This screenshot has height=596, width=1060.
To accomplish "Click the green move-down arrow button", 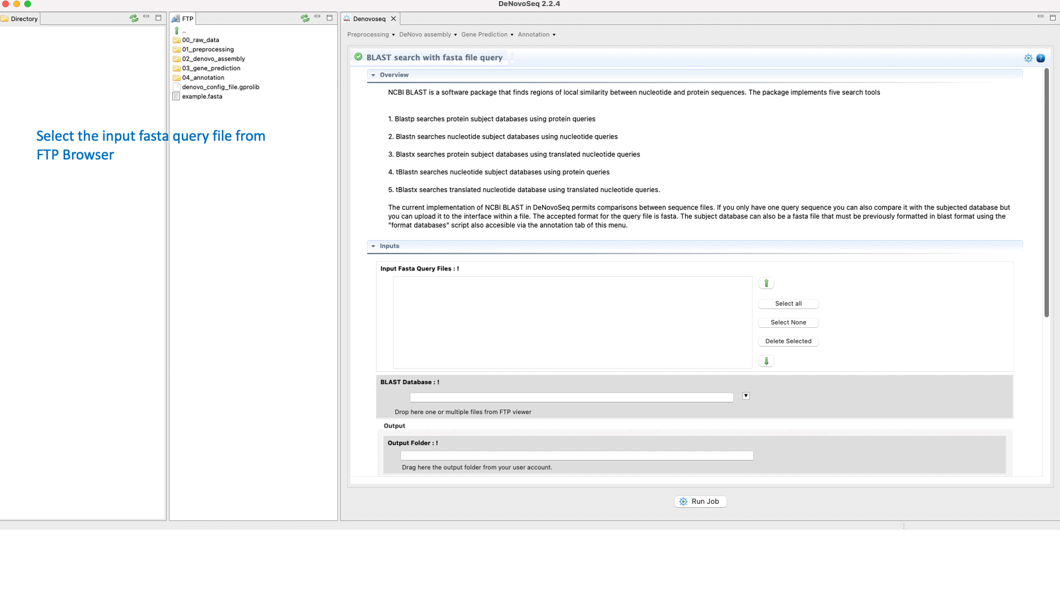I will pyautogui.click(x=766, y=361).
